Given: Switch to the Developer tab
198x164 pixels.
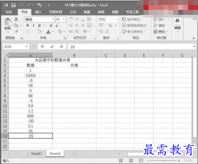Looking at the screenshot, I should 132,12.
